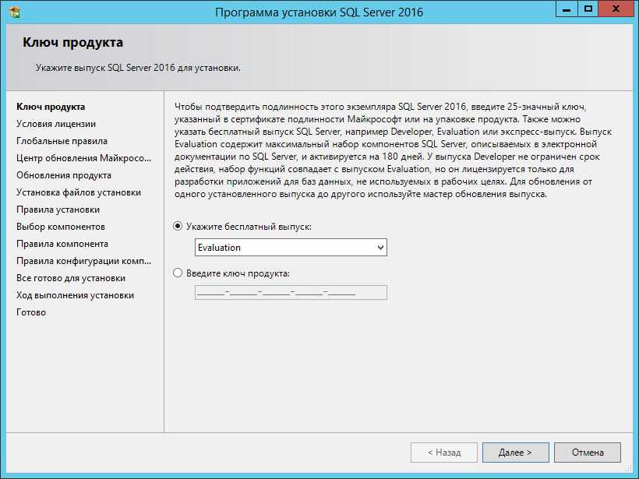The height and width of the screenshot is (479, 639).
Task: Go to Выбор компонентов step
Action: coord(60,227)
